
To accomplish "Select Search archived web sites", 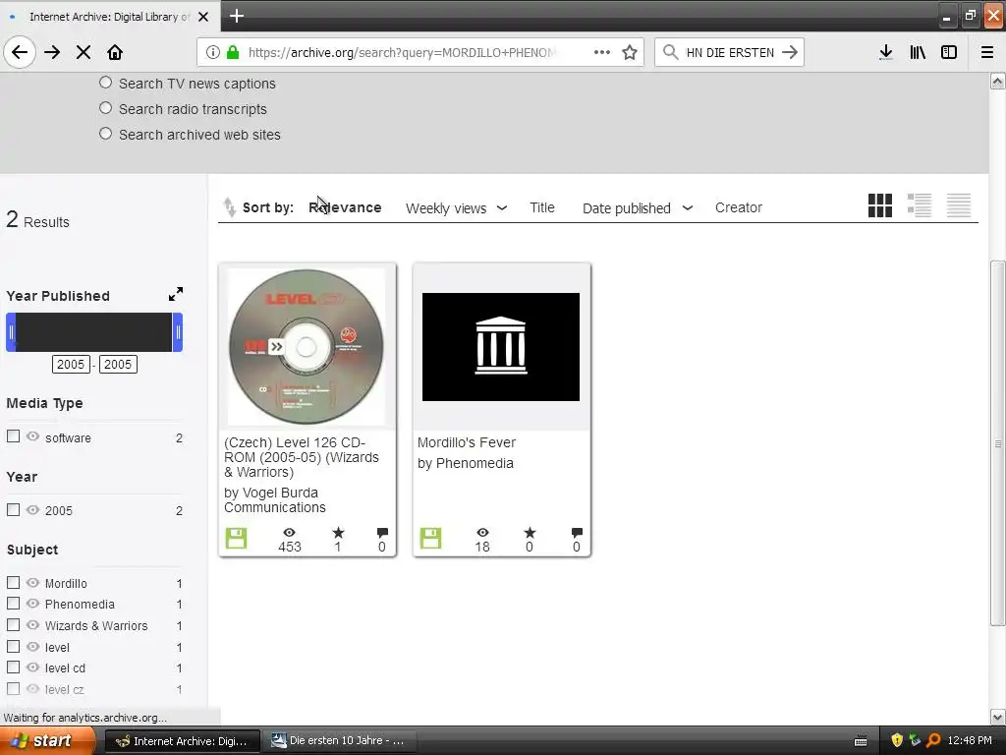I will coord(106,134).
